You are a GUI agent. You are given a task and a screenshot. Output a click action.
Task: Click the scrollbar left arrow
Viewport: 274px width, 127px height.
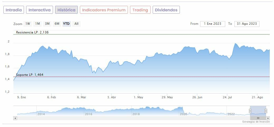pyautogui.click(x=15, y=118)
